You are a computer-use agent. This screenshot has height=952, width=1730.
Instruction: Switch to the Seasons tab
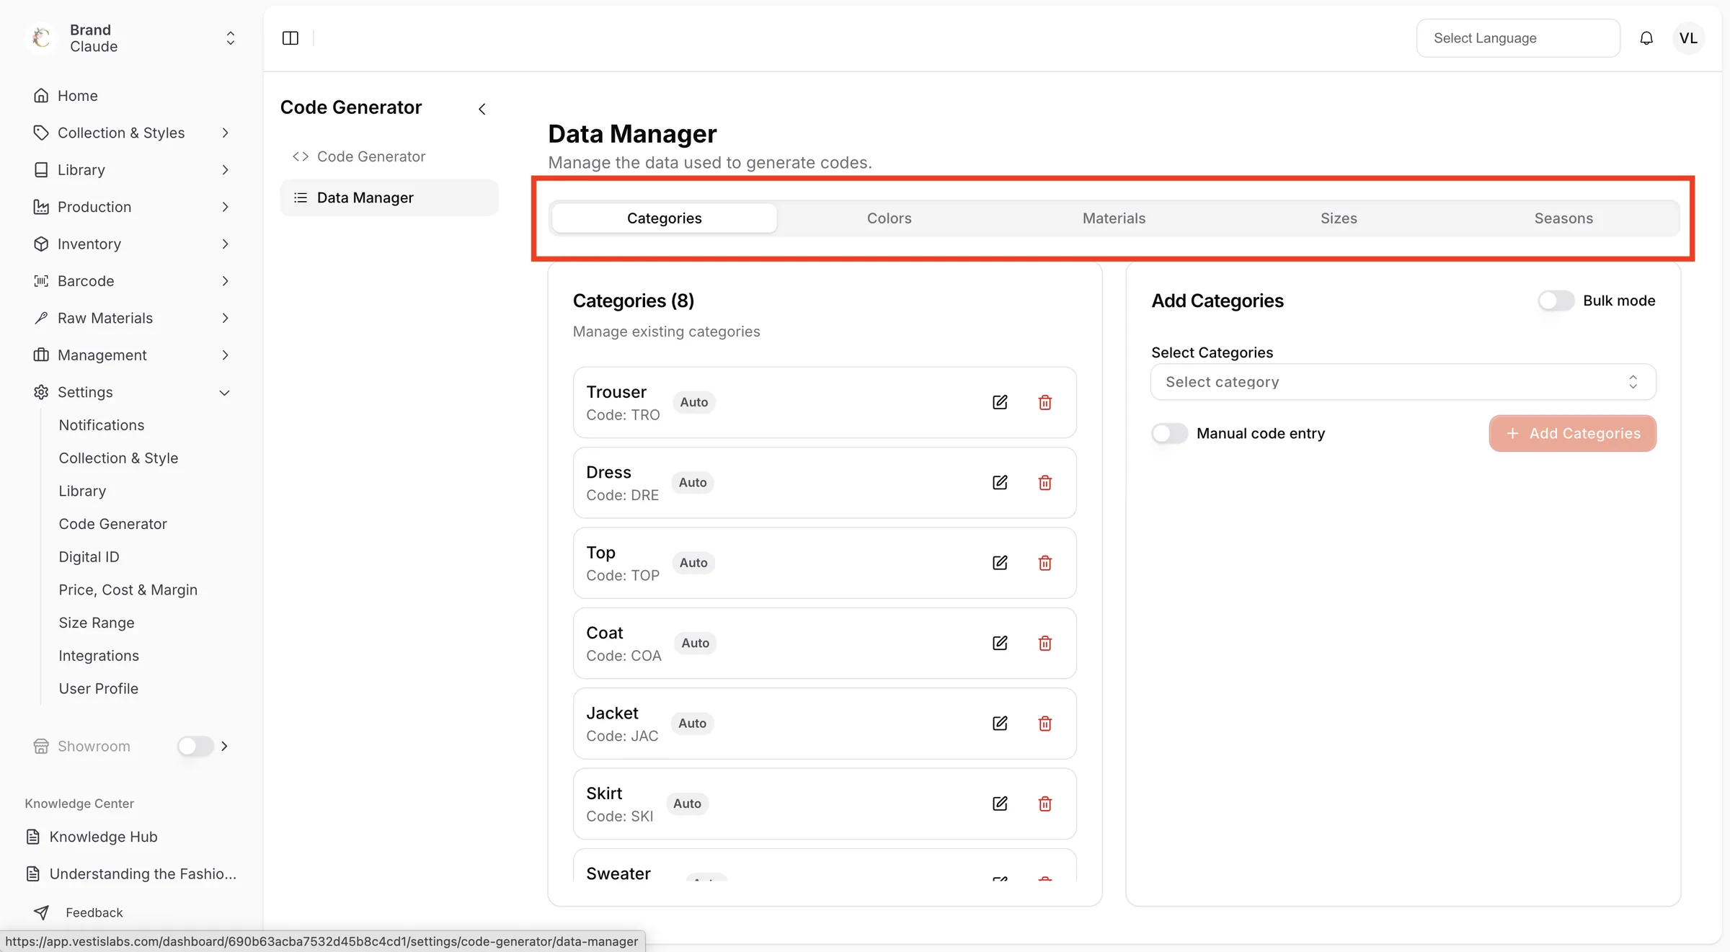click(1563, 218)
